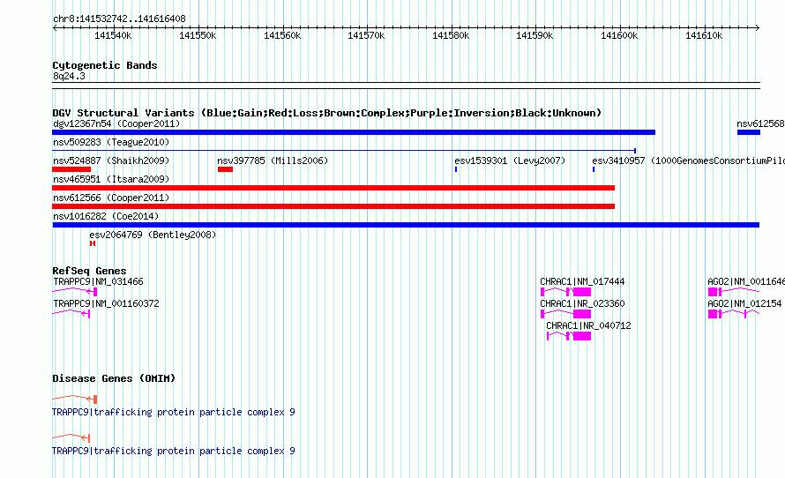785x478 pixels.
Task: Click the esv2064769 tiny red marker
Action: click(93, 243)
